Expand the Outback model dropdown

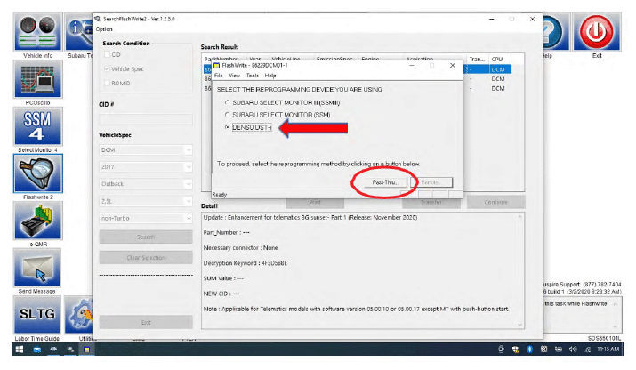189,184
